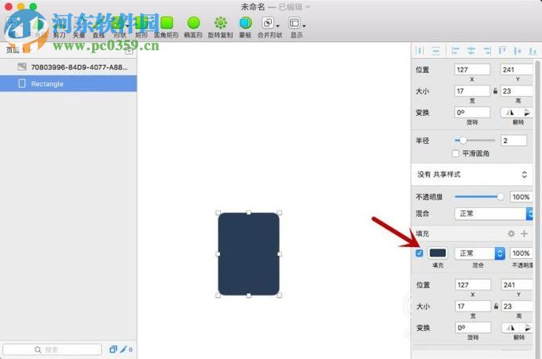Click the Y position field below fill section
This screenshot has width=542, height=359.
517,284
